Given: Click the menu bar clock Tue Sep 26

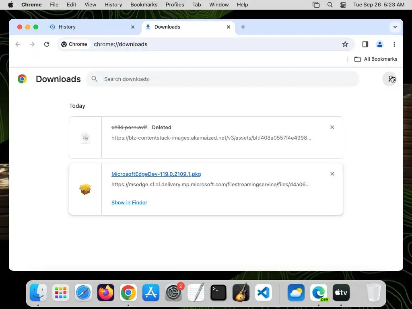Looking at the screenshot, I should pos(379,5).
